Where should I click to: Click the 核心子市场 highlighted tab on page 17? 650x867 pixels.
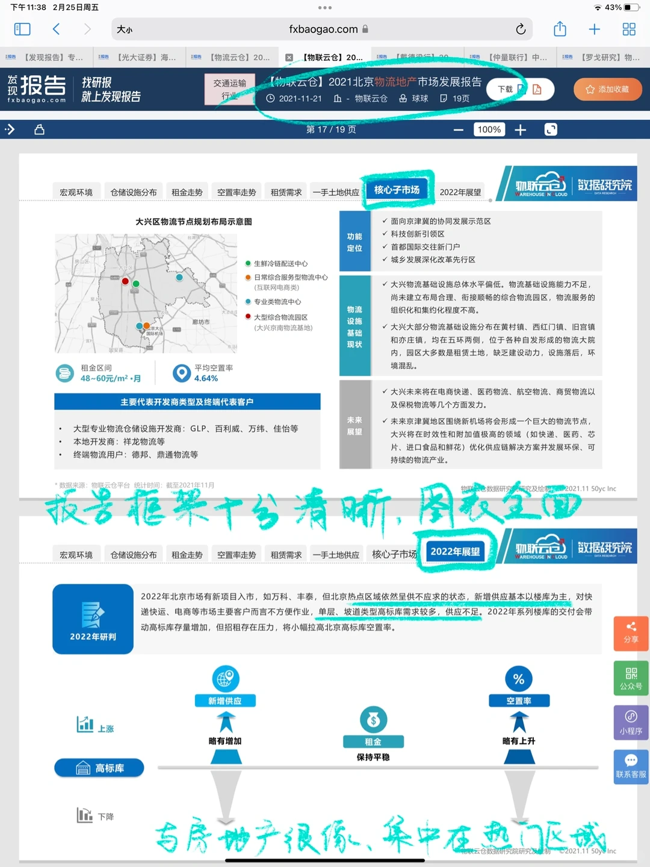click(397, 190)
